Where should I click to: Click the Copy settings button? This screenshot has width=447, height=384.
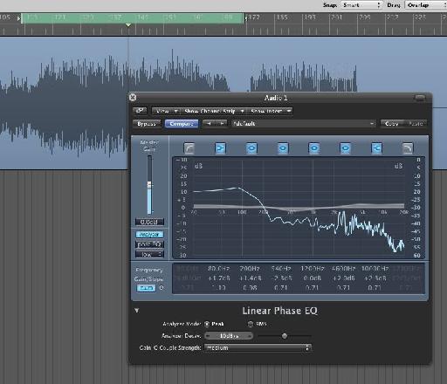point(392,124)
